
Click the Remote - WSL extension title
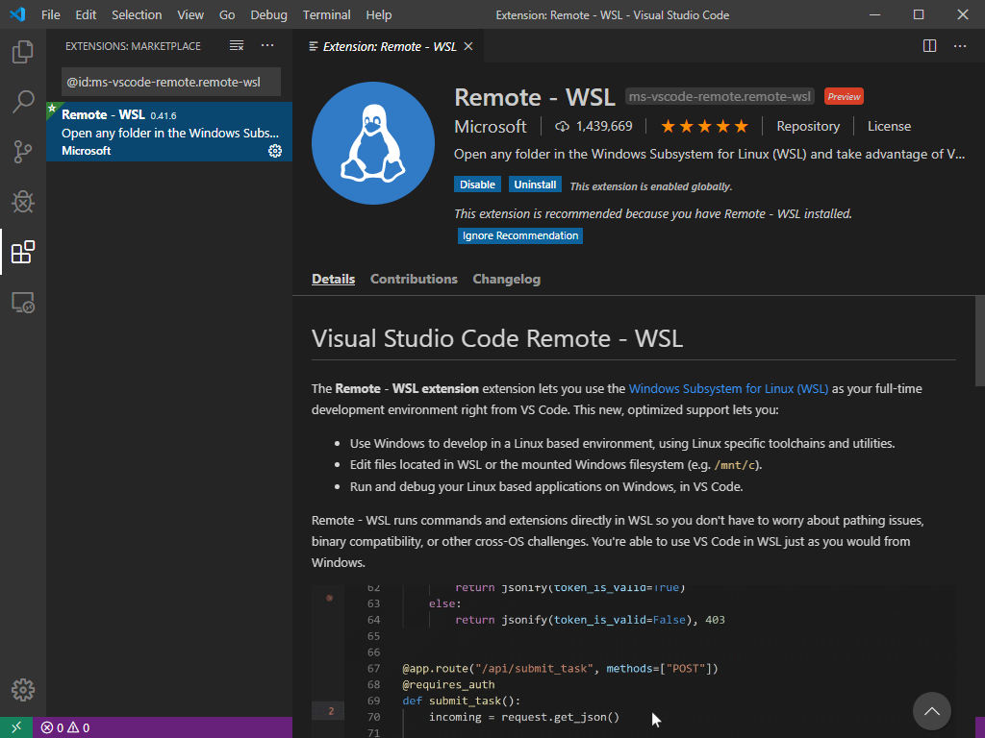[x=535, y=97]
